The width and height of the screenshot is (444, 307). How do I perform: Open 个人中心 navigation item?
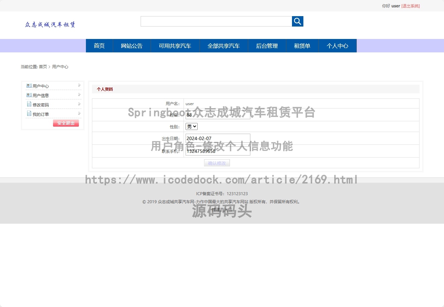click(x=338, y=46)
